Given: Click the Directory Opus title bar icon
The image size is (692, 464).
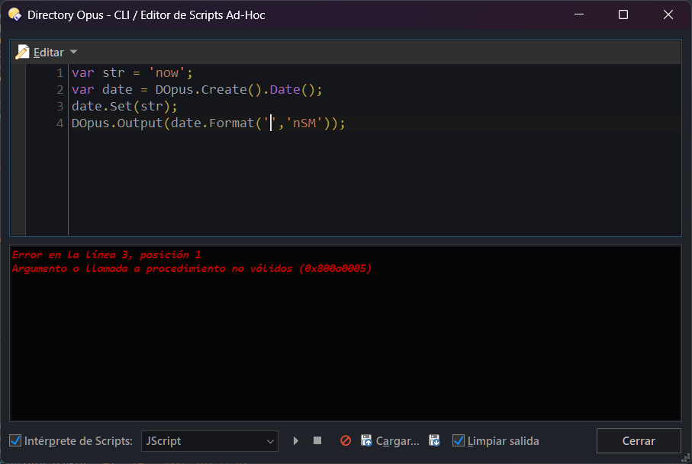Looking at the screenshot, I should click(14, 14).
